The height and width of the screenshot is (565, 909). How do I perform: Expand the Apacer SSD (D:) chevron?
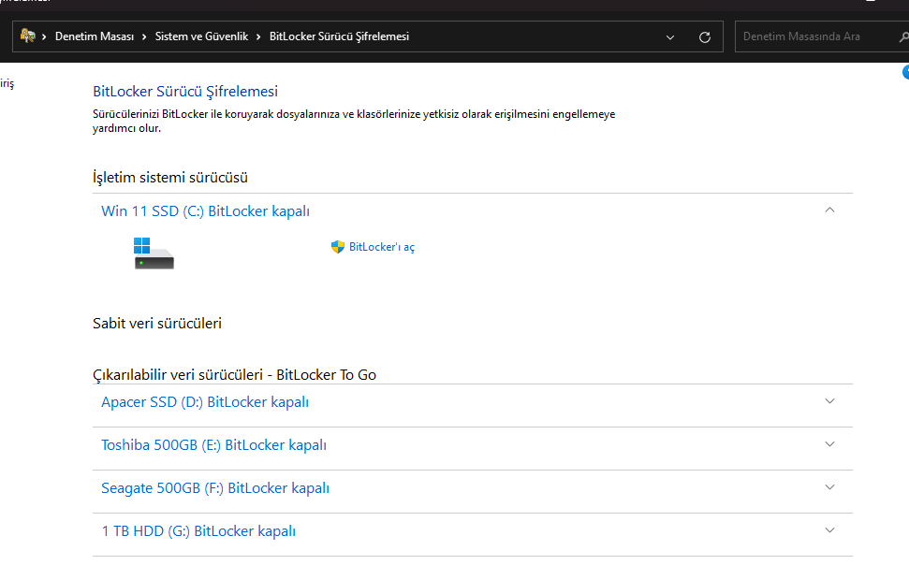829,401
